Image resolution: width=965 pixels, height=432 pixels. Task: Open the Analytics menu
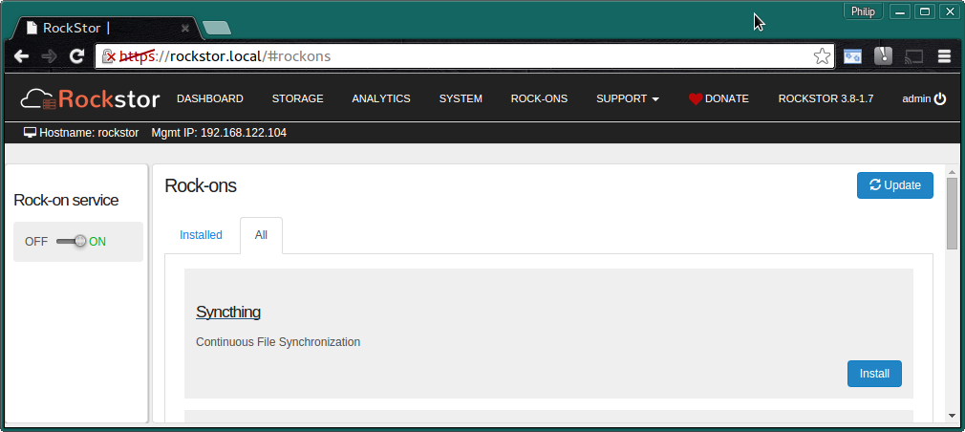point(381,98)
